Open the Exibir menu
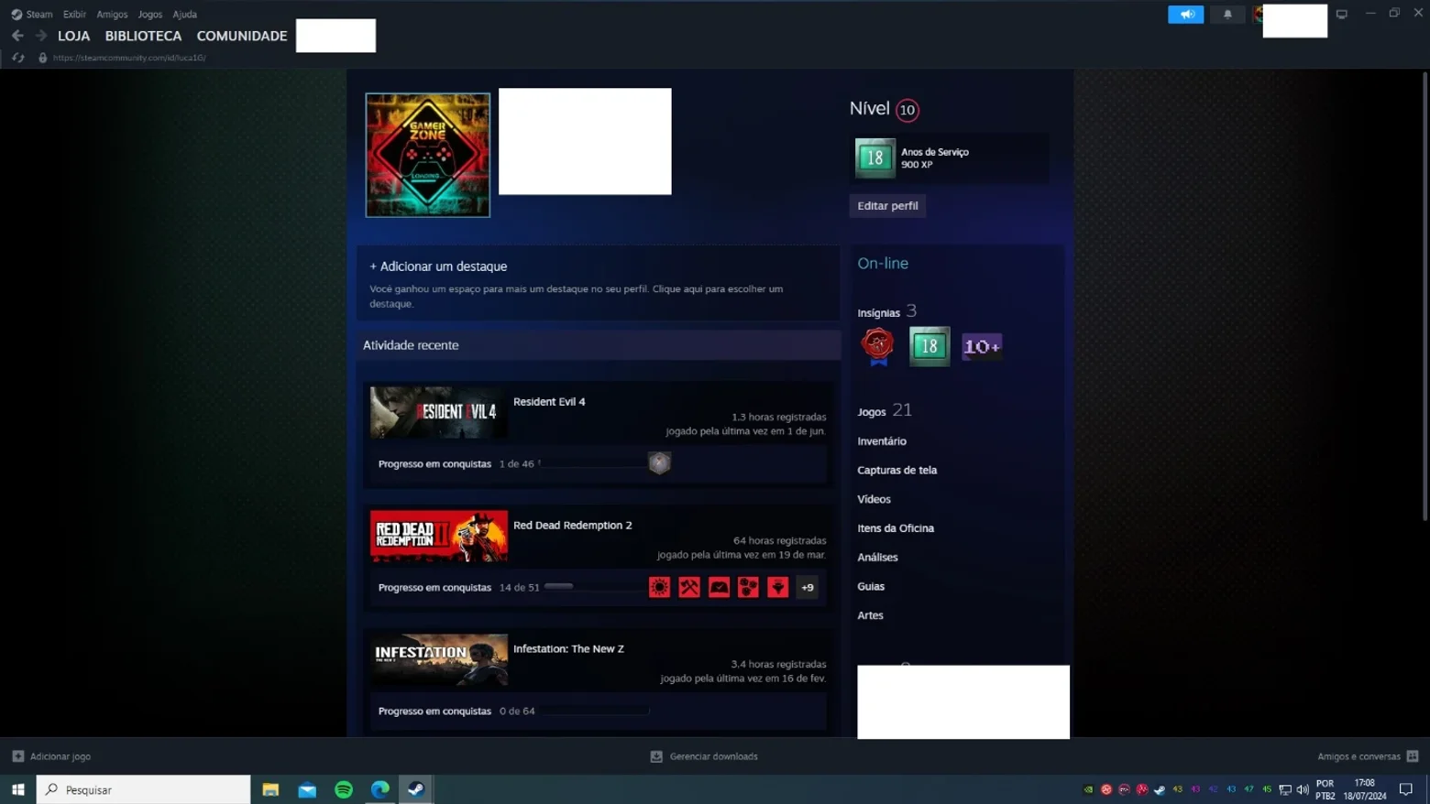The width and height of the screenshot is (1430, 804). pyautogui.click(x=74, y=15)
